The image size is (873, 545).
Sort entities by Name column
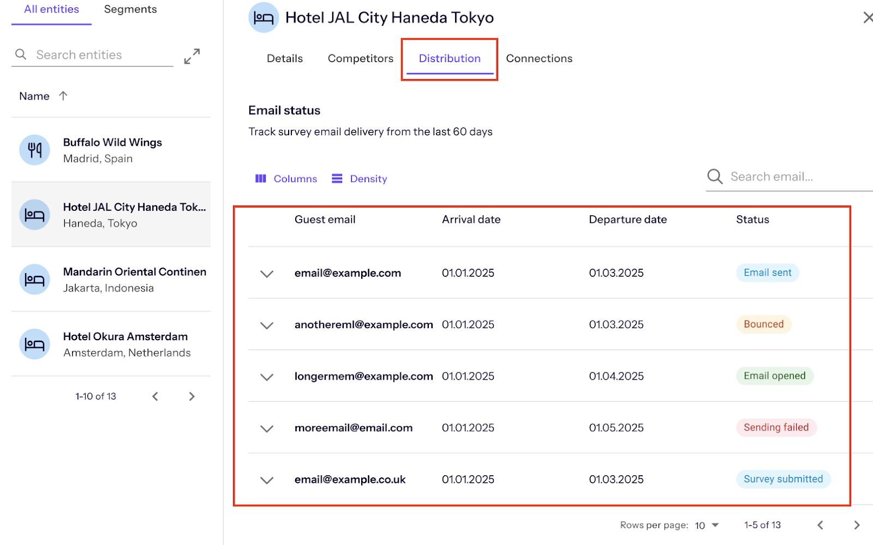[x=34, y=96]
